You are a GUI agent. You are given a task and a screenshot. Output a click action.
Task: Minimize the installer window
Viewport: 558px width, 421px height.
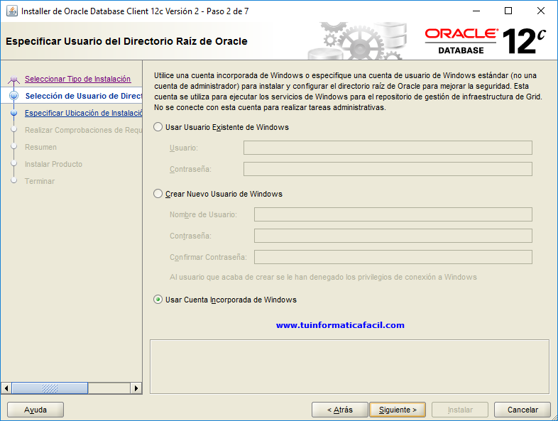tap(476, 11)
